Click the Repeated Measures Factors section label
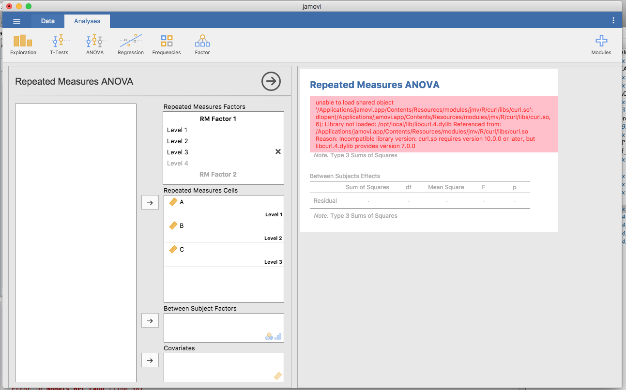Viewport: 626px width, 390px height. tap(204, 107)
